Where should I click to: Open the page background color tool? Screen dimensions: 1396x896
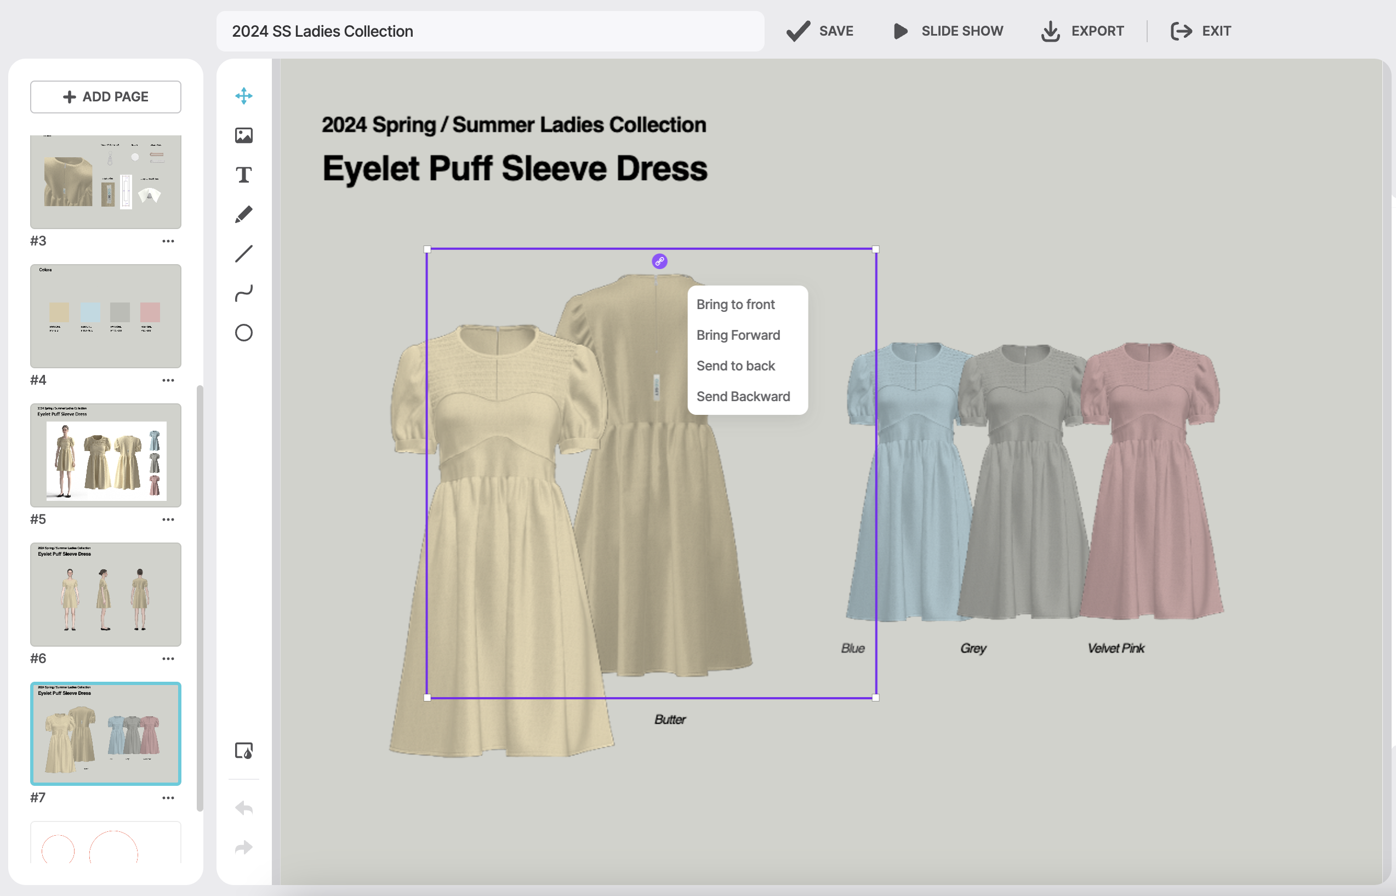244,751
